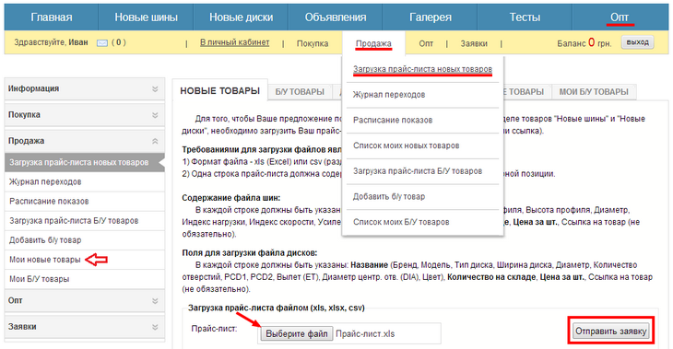Screen dimensions: 673x349
Task: Choose Загрузка прайс-листа новых товаров in dropdown
Action: pyautogui.click(x=423, y=69)
